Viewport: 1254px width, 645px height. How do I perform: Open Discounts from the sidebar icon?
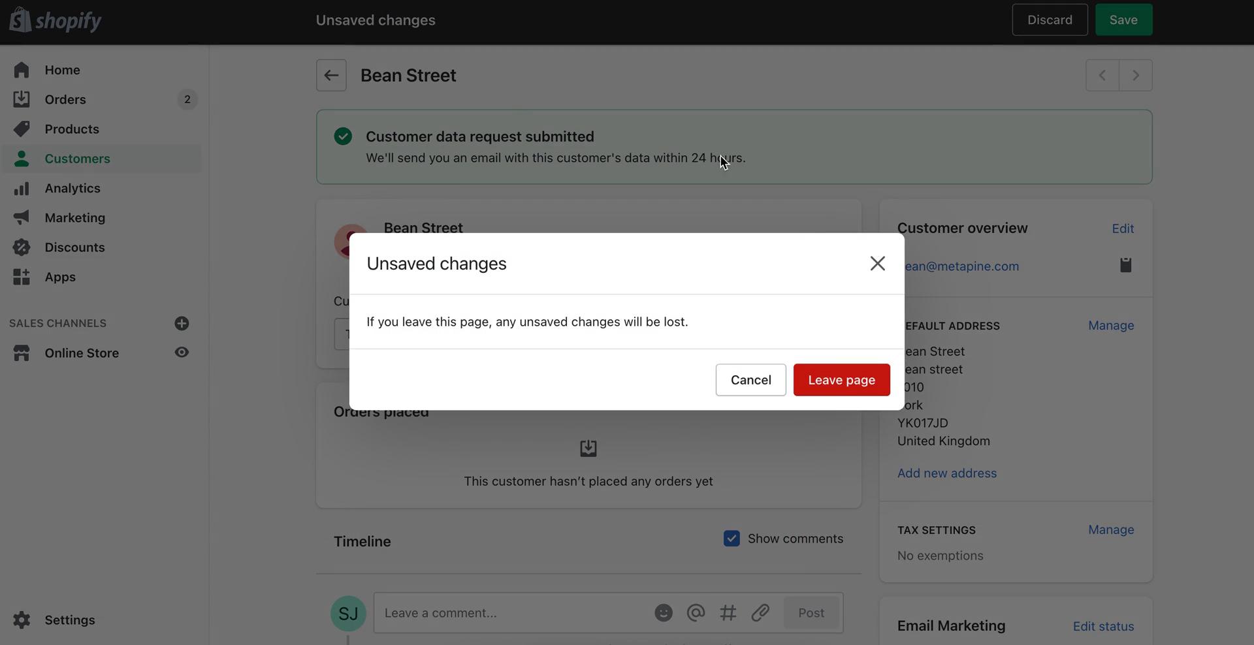pos(22,247)
